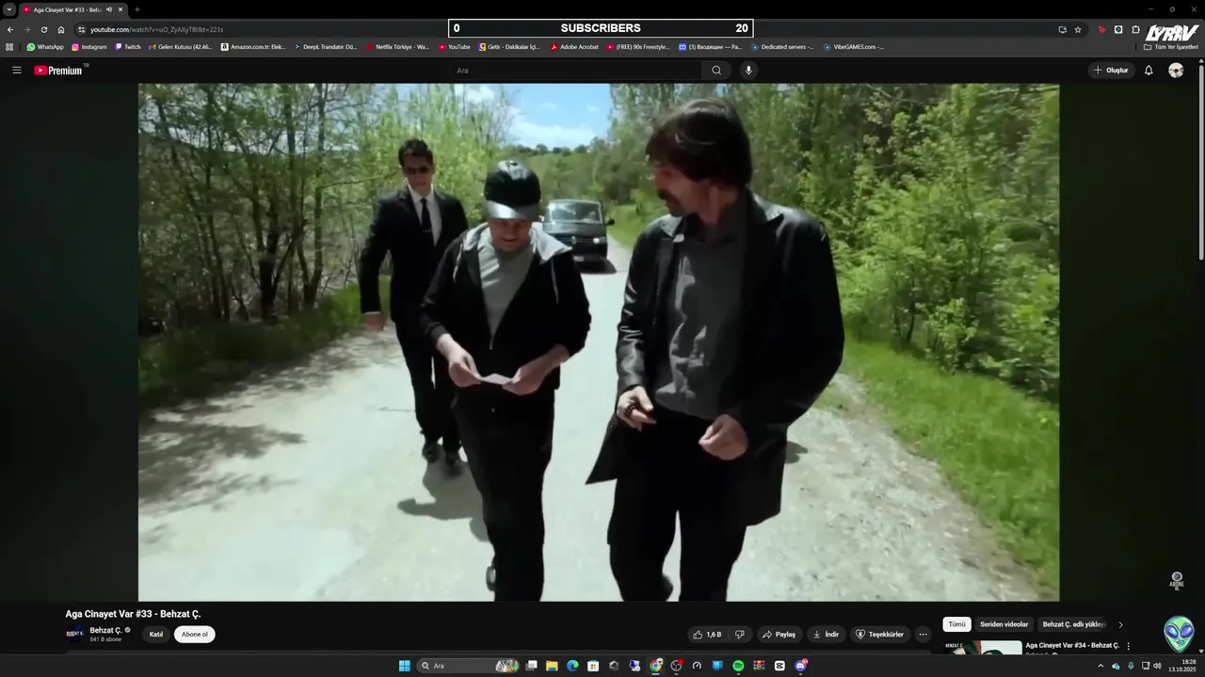Screen dimensions: 1205x677
Task: Click the Katıl join button
Action: pyautogui.click(x=156, y=635)
